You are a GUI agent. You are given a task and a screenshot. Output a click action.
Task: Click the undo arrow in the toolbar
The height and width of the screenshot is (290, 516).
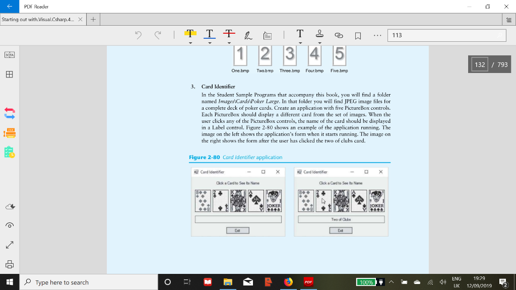140,34
